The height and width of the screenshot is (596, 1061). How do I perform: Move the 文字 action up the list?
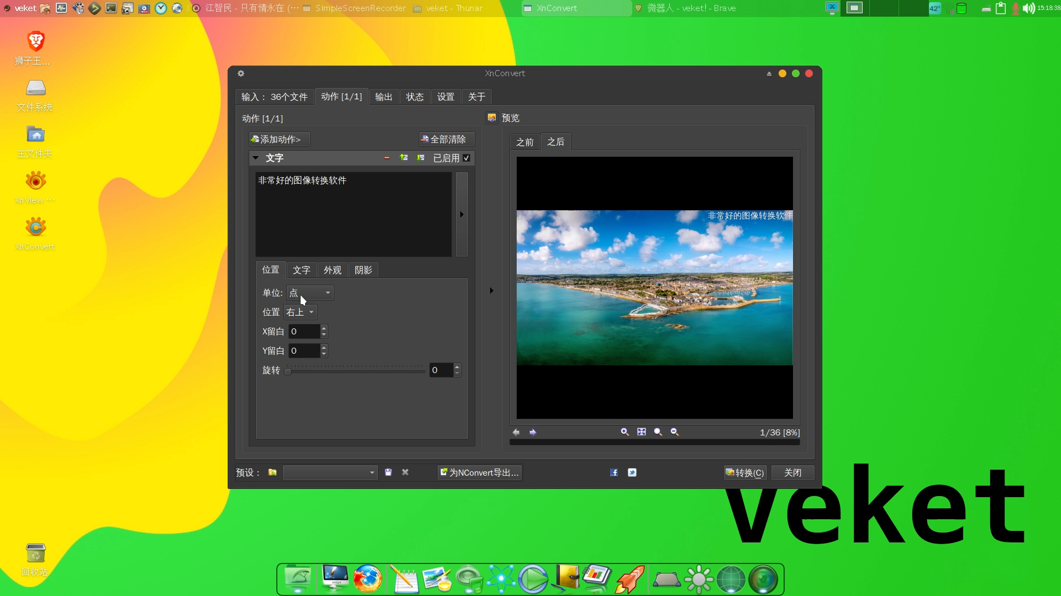click(404, 158)
